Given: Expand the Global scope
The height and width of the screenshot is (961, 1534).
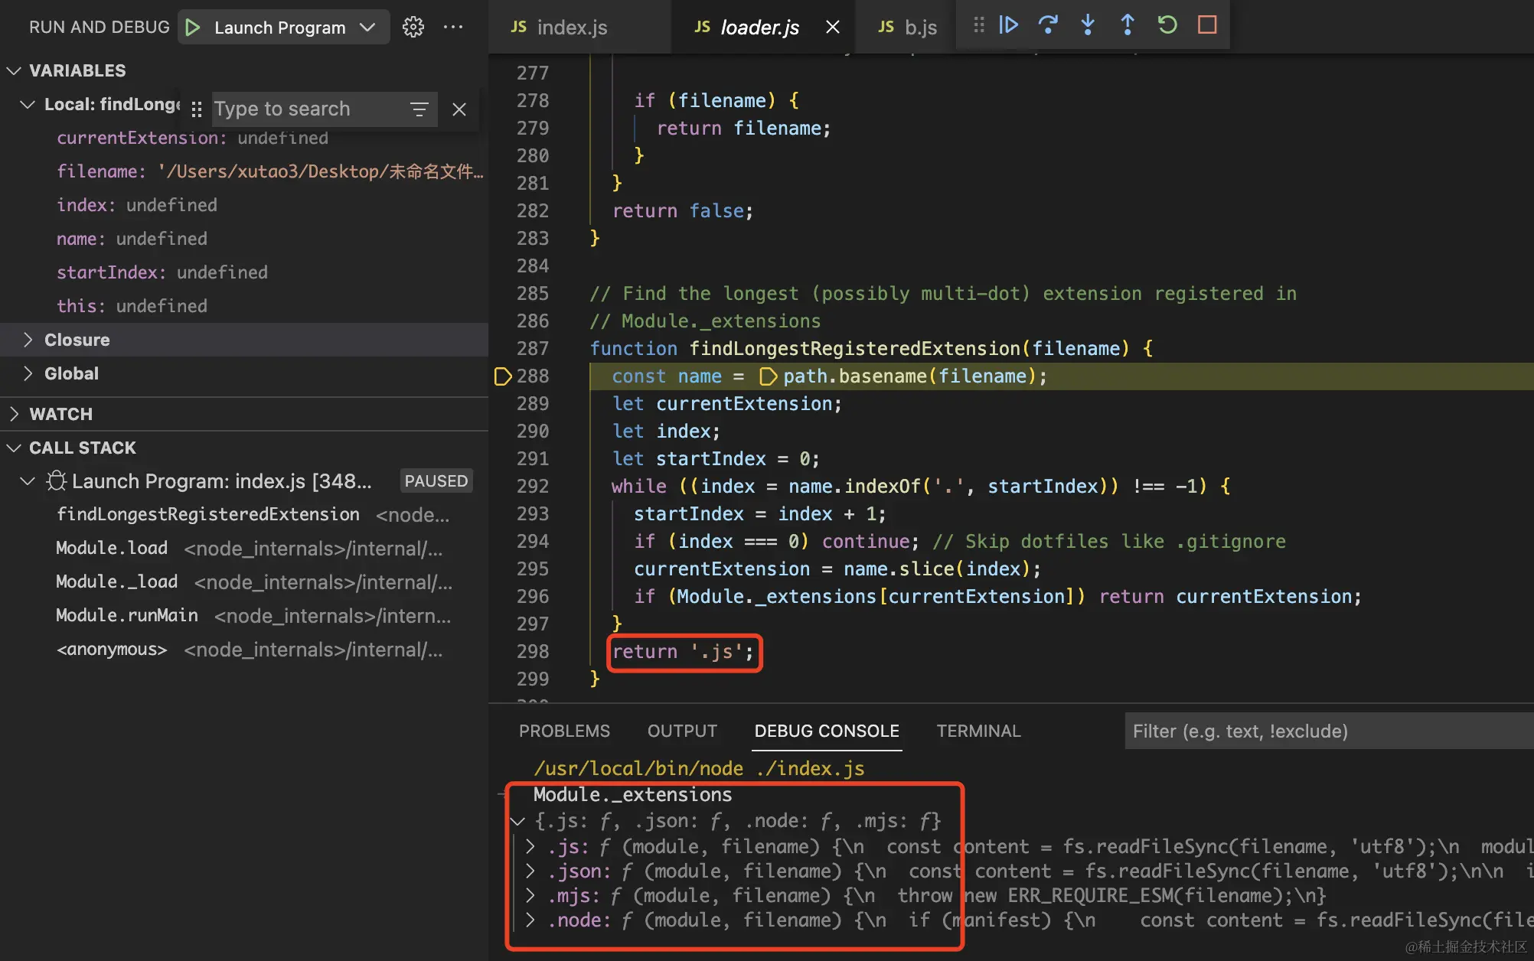Looking at the screenshot, I should point(28,373).
